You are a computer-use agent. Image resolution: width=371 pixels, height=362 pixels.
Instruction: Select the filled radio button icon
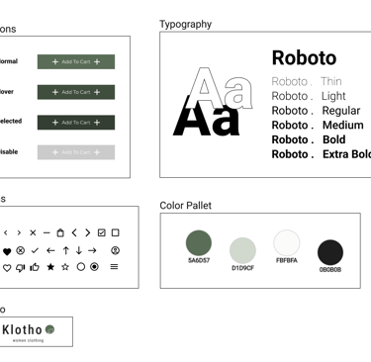click(94, 266)
